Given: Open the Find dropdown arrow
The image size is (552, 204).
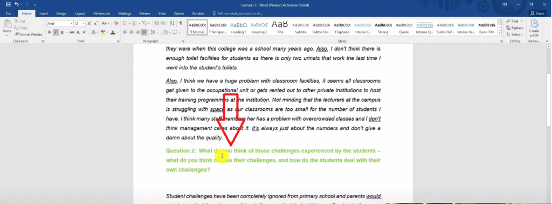Looking at the screenshot, I should pyautogui.click(x=522, y=22).
